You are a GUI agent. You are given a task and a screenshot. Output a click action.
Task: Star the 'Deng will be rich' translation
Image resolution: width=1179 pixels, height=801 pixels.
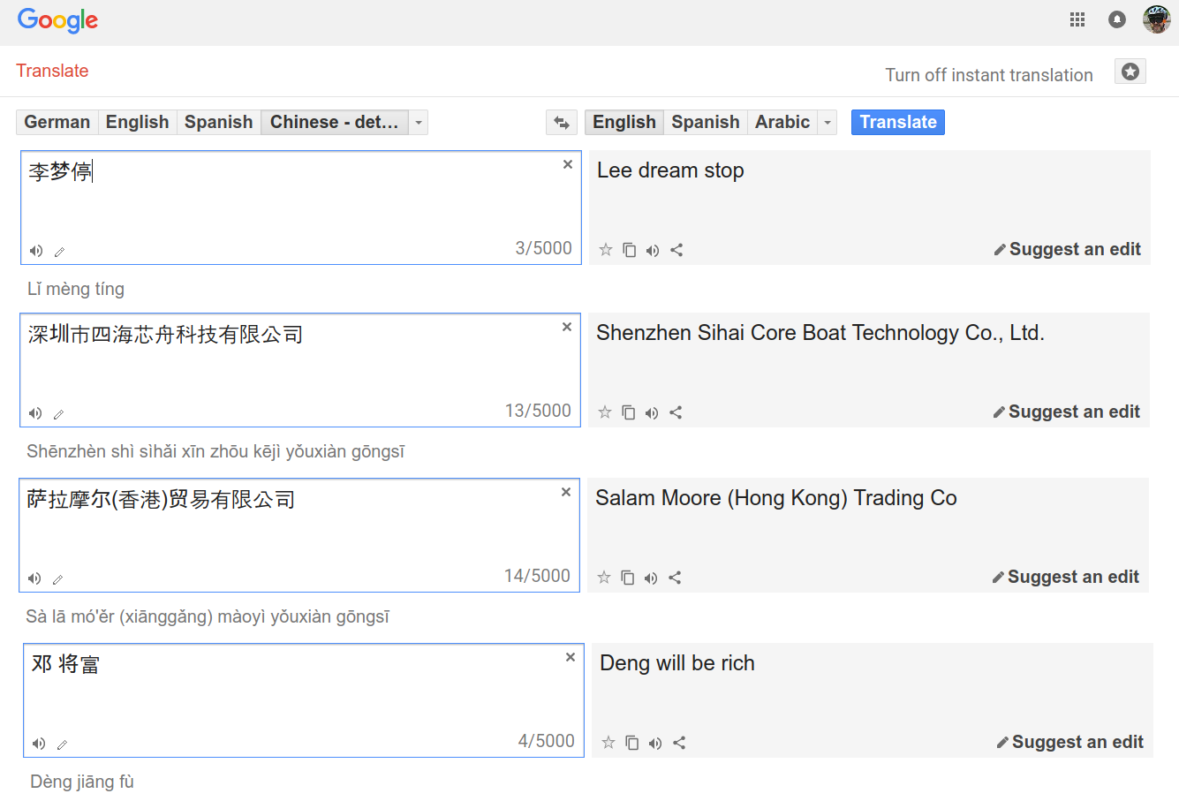tap(608, 743)
